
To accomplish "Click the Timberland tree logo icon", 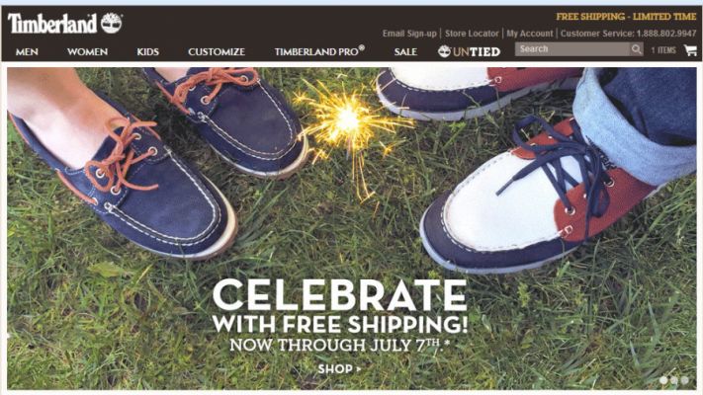I will pos(112,23).
